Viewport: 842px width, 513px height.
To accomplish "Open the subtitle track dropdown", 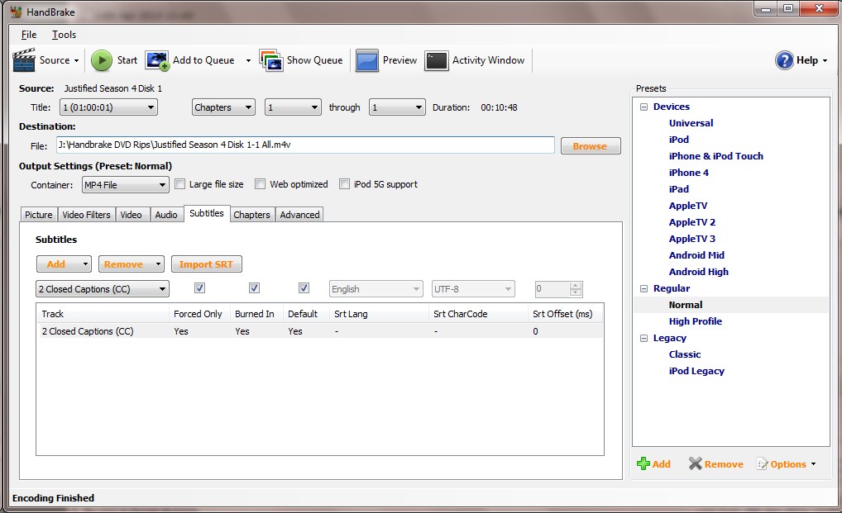I will tap(103, 289).
